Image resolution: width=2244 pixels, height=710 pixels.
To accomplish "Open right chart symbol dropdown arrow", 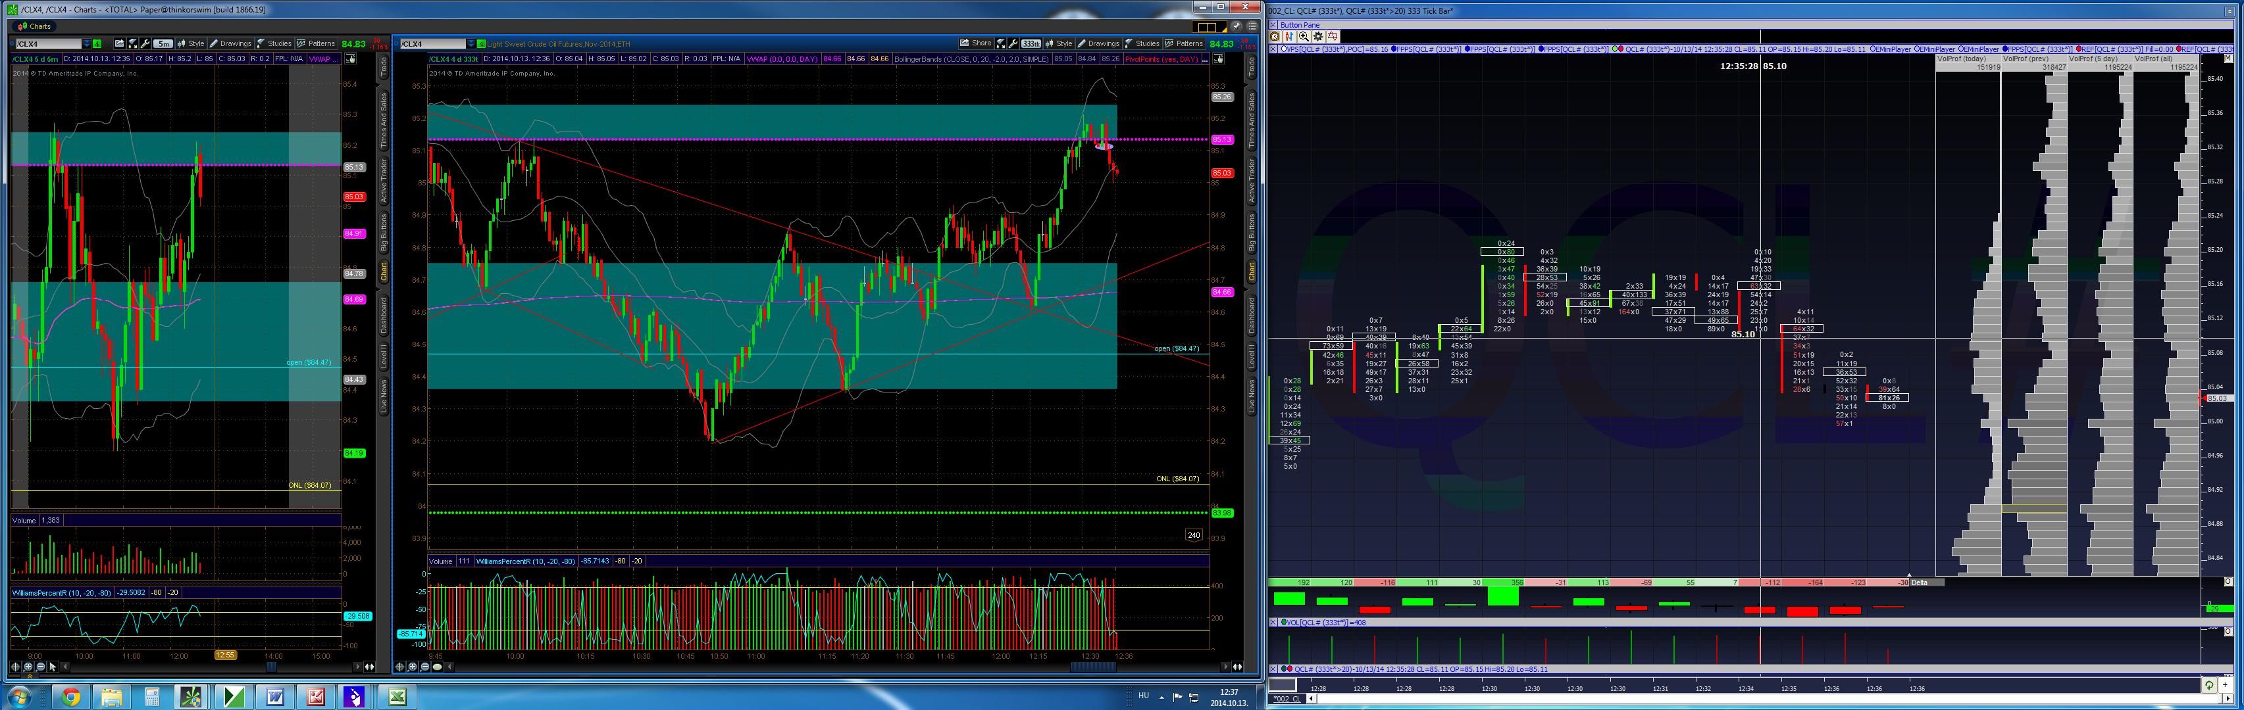I will pos(471,43).
